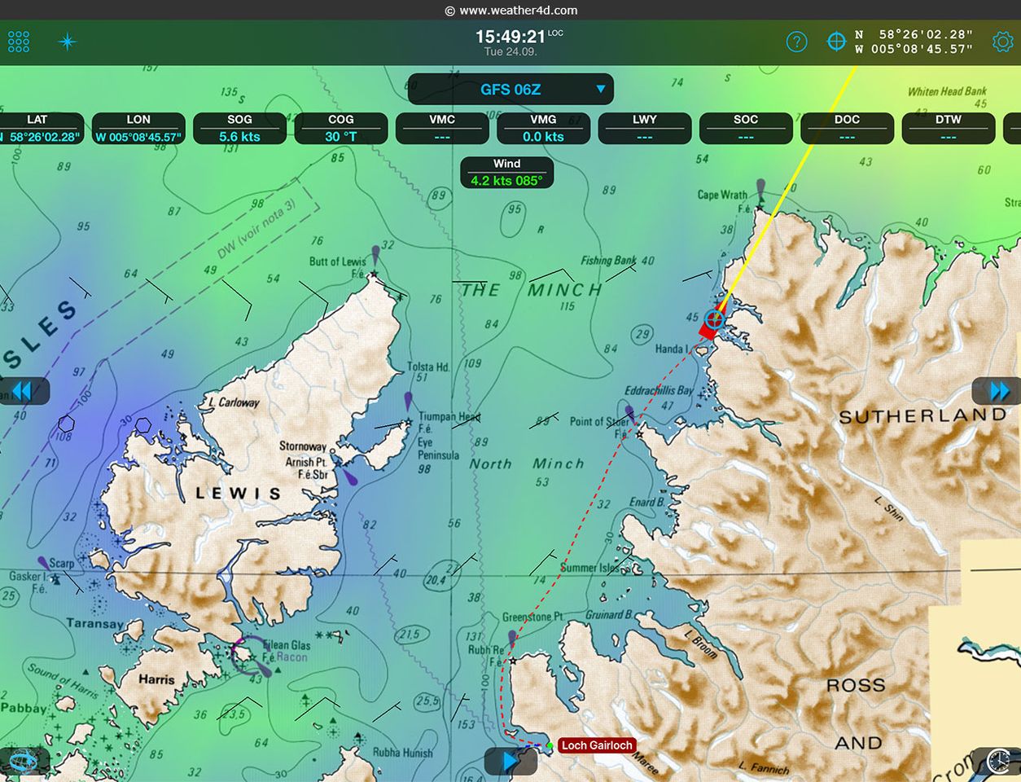
Task: Tap the Greenstone Pt label
Action: 532,617
